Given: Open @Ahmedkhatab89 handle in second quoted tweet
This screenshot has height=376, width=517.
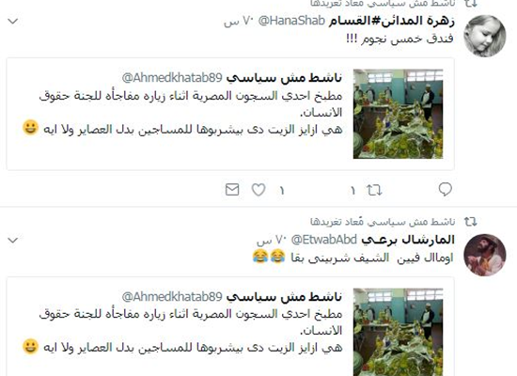Looking at the screenshot, I should pyautogui.click(x=172, y=296).
